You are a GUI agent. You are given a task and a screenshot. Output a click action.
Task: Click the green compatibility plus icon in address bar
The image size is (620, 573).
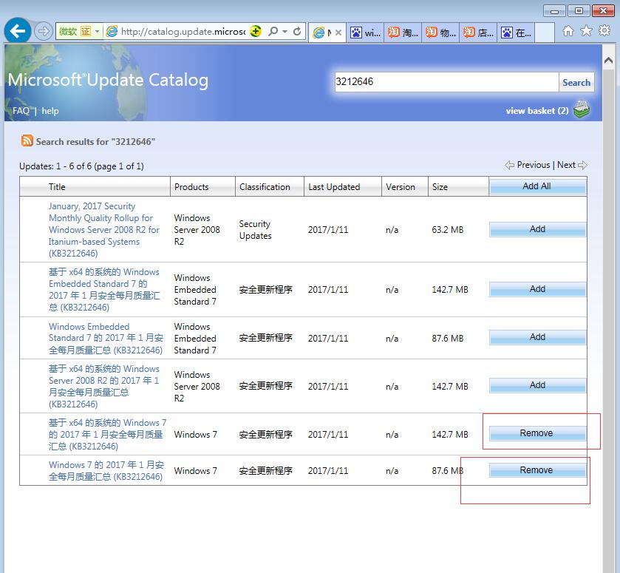point(256,31)
